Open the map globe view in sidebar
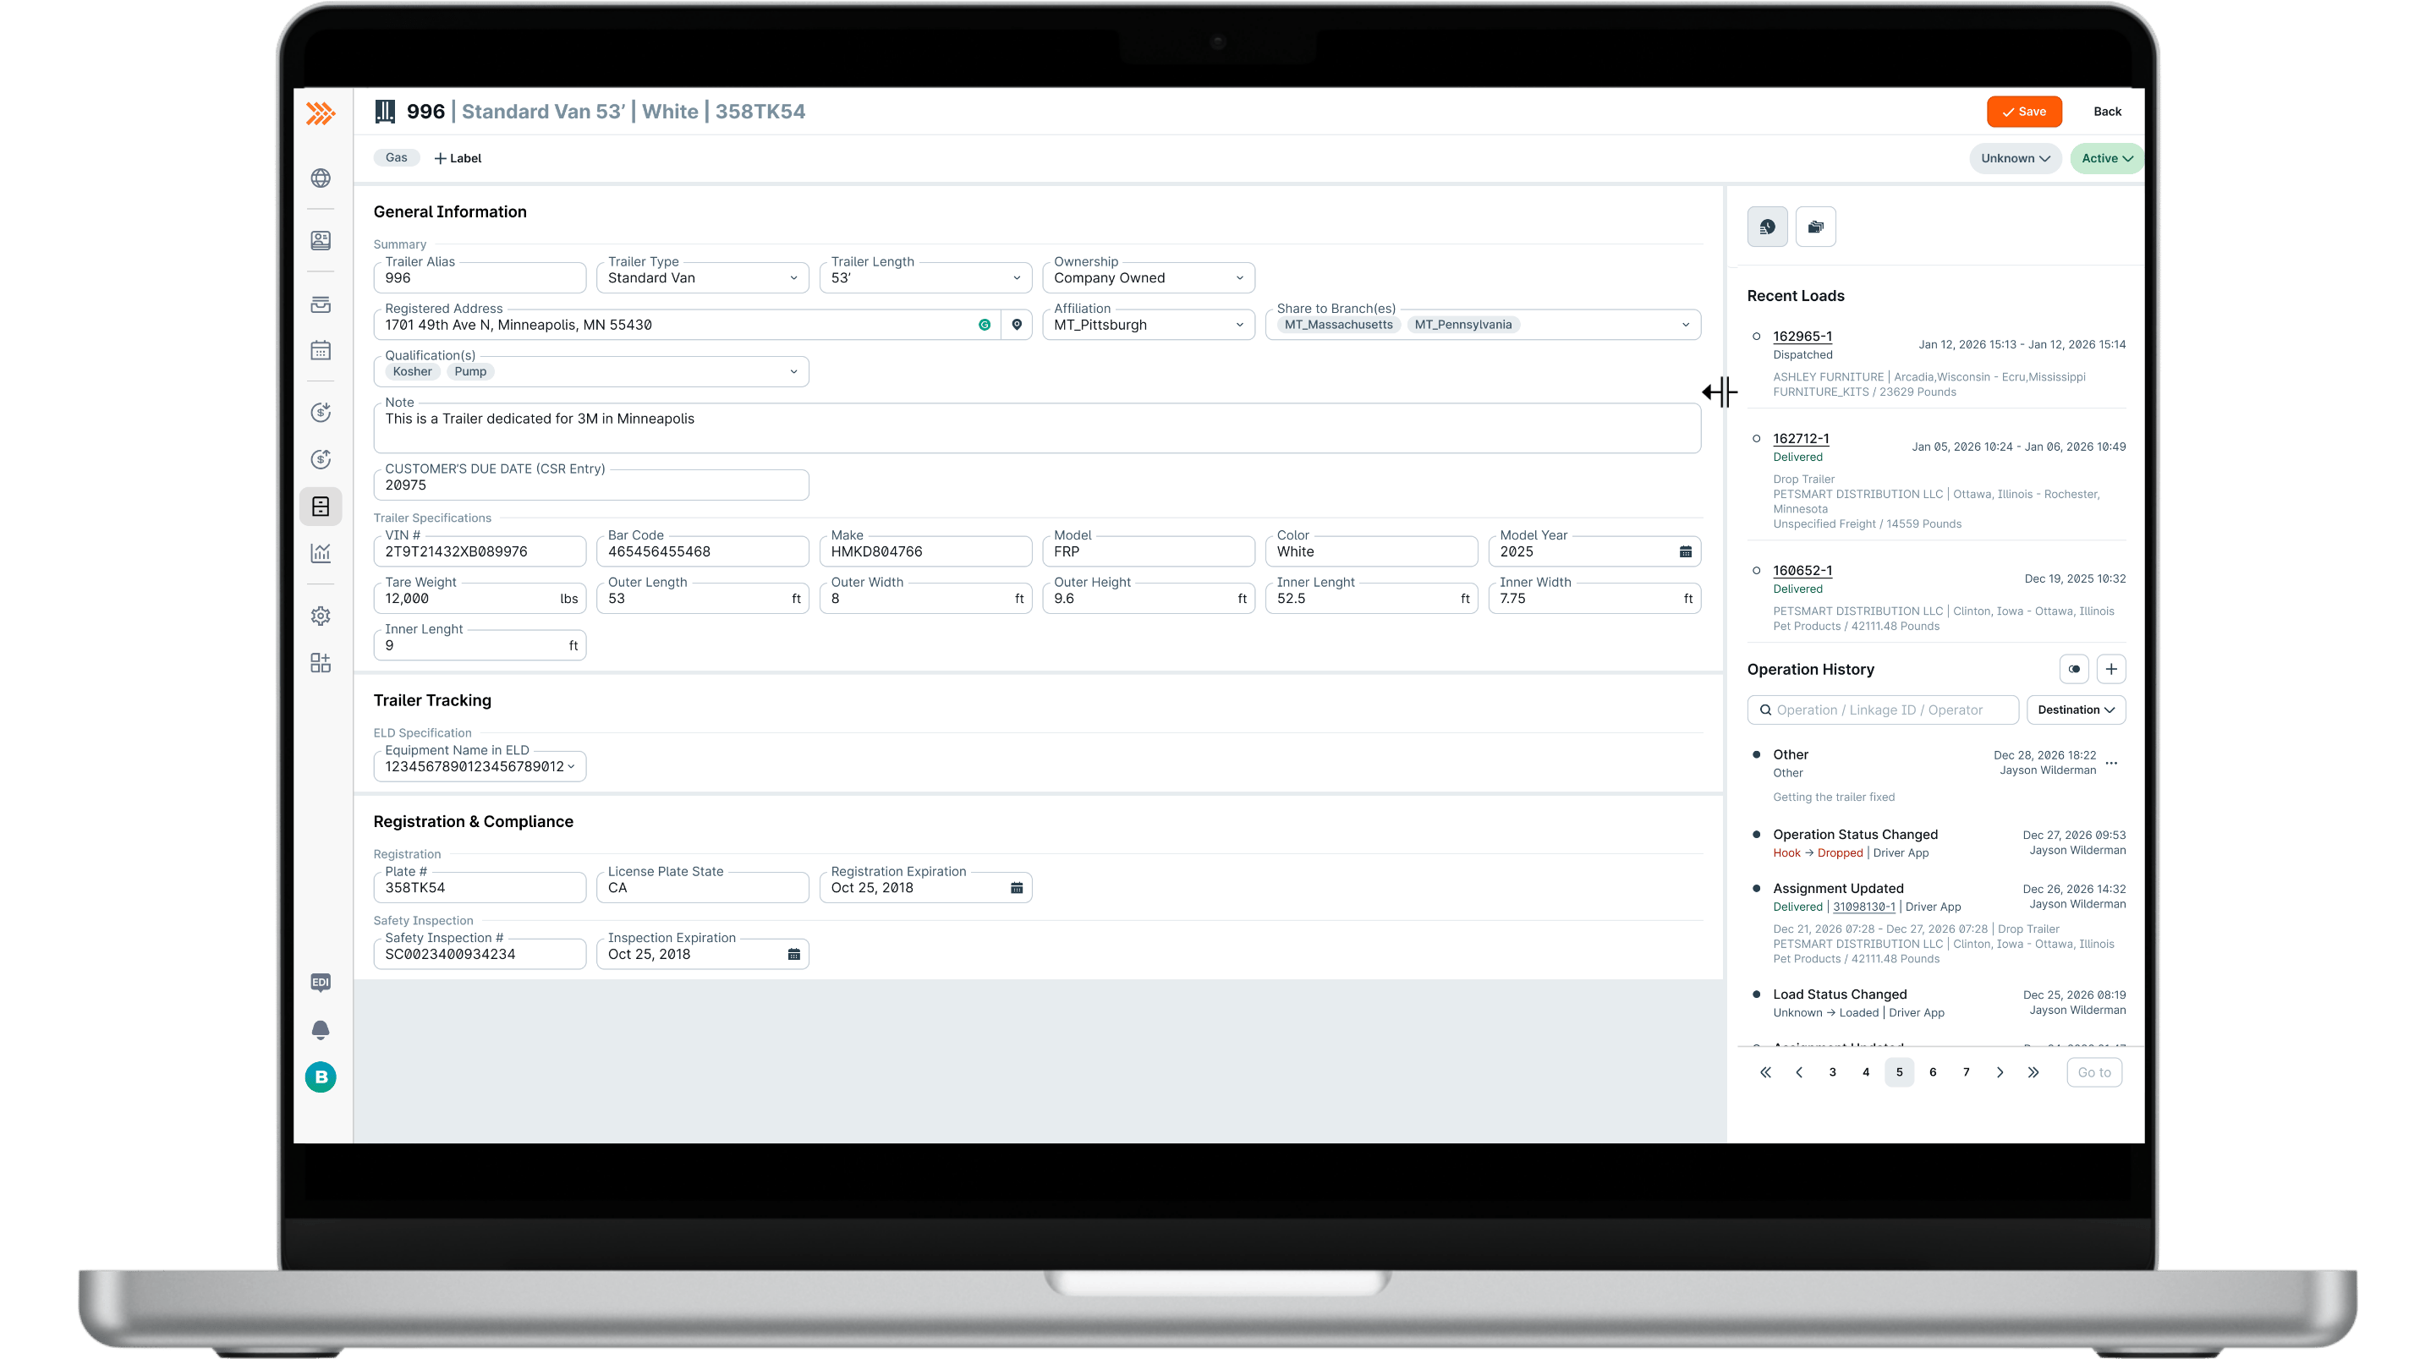This screenshot has height=1370, width=2436. pyautogui.click(x=321, y=178)
